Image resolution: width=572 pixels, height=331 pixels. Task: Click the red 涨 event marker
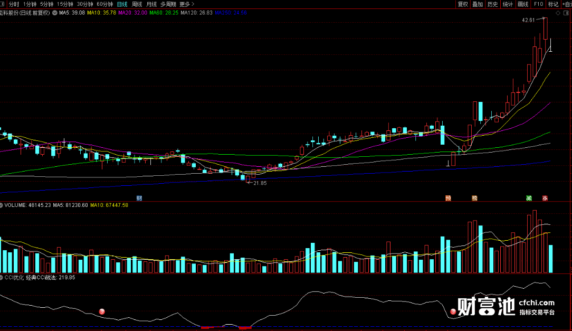(x=545, y=198)
